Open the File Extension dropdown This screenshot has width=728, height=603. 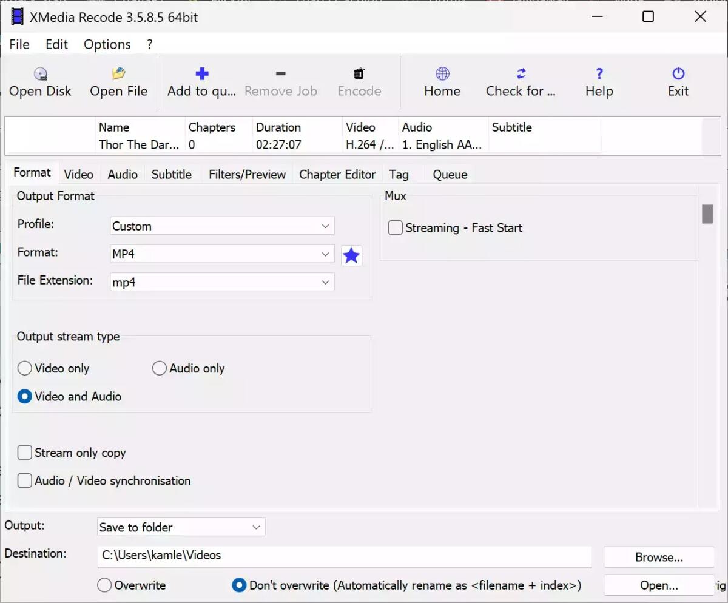[x=221, y=281]
